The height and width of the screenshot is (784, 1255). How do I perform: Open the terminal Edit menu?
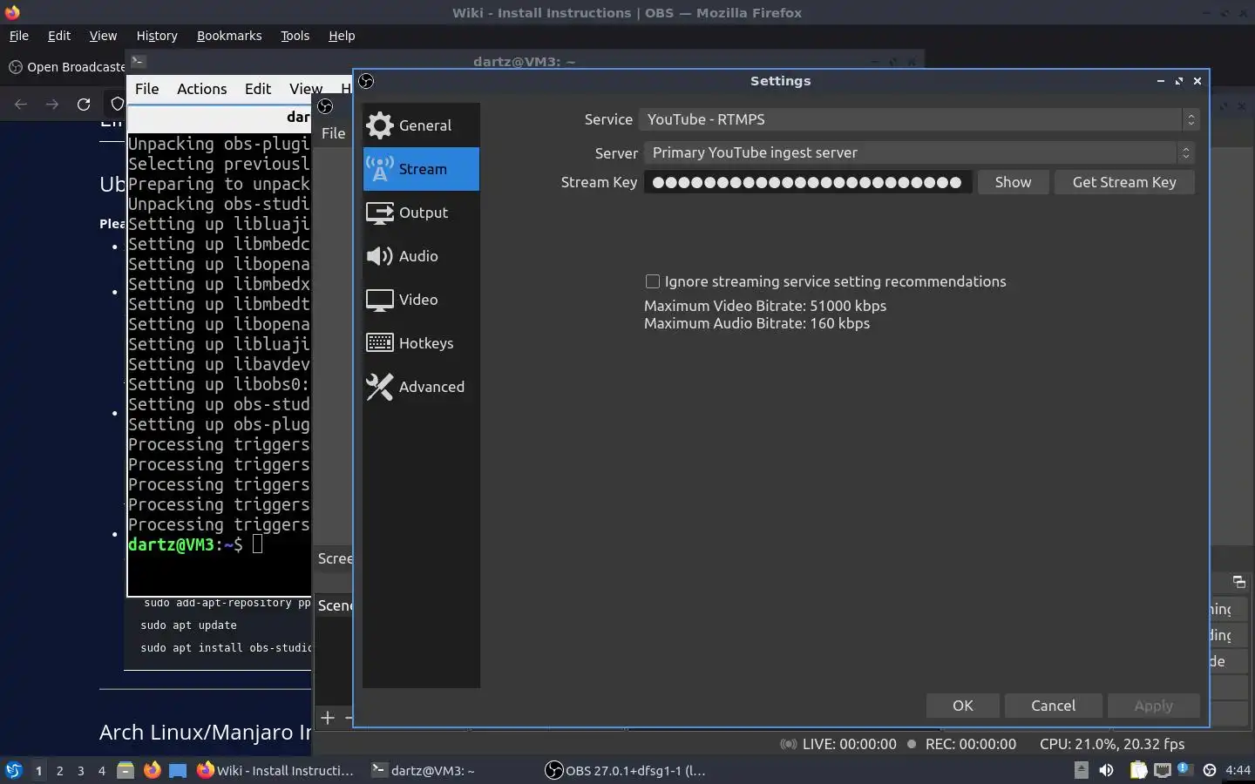coord(258,89)
